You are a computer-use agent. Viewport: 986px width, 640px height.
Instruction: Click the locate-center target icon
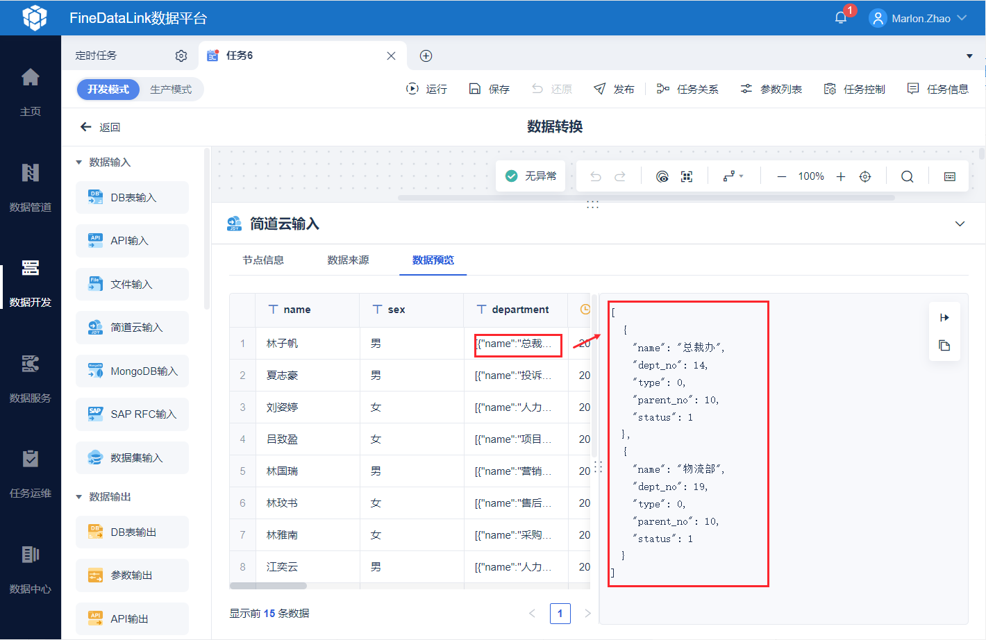(865, 176)
